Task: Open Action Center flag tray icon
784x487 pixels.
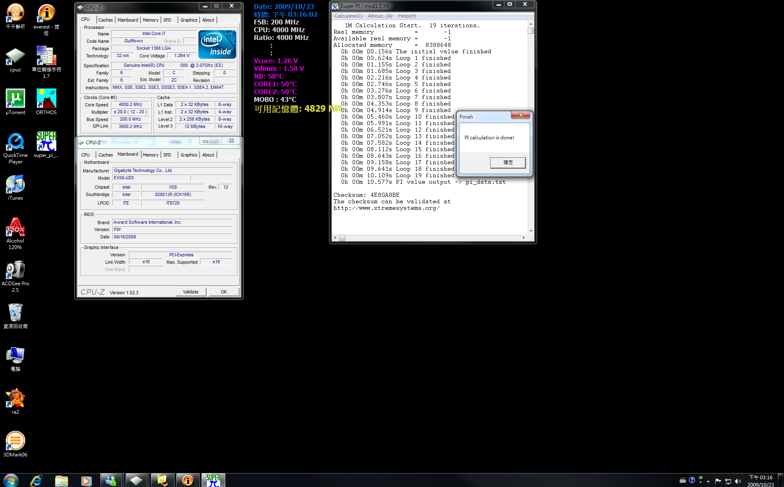Action: coord(718,481)
